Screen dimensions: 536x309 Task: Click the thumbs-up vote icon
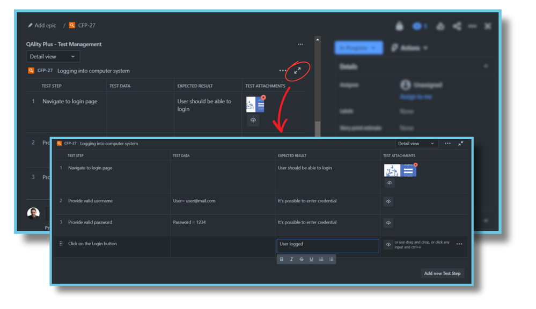click(440, 26)
